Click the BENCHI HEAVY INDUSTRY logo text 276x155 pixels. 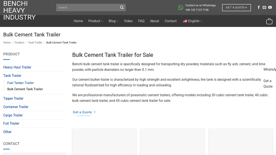[19, 11]
